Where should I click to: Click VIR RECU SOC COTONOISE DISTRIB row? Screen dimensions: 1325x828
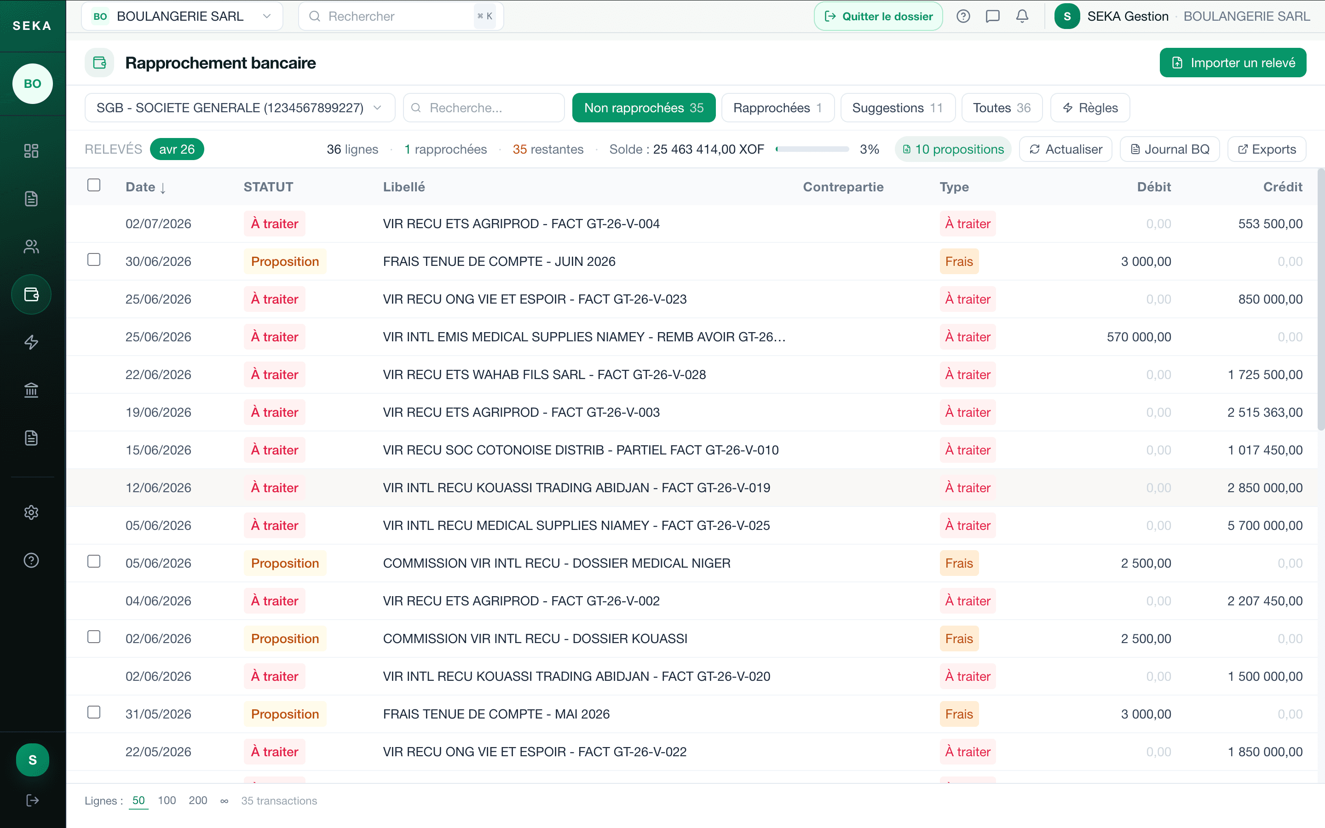pos(691,450)
